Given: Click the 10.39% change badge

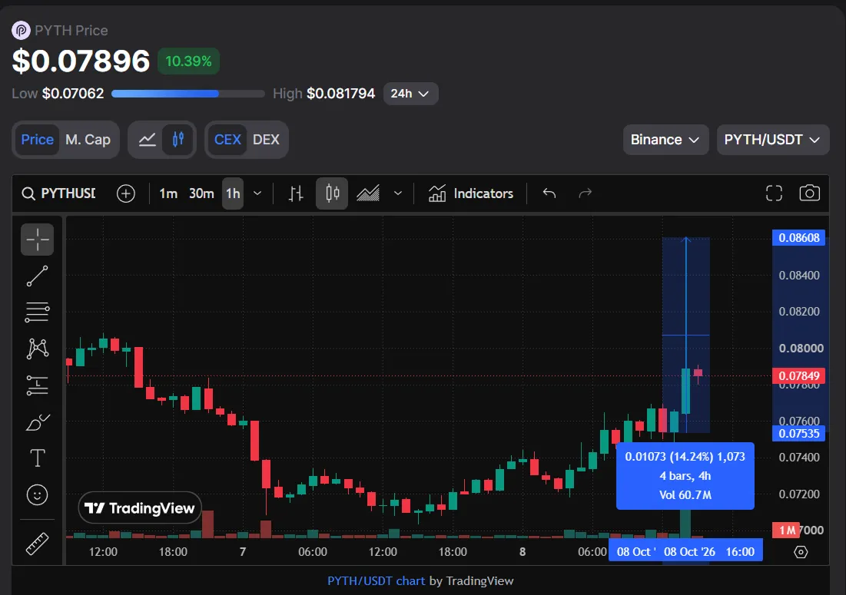Looking at the screenshot, I should pos(188,61).
